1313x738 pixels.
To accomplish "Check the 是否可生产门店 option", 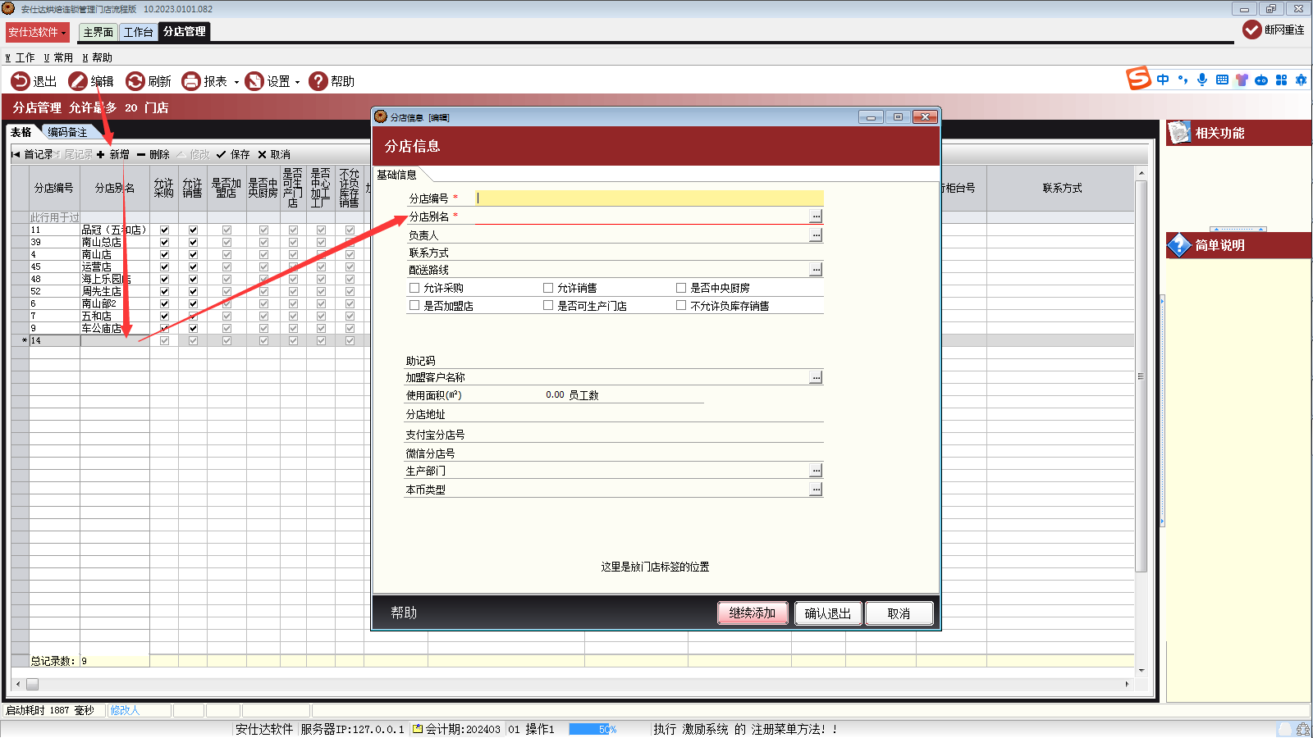I will coord(548,306).
